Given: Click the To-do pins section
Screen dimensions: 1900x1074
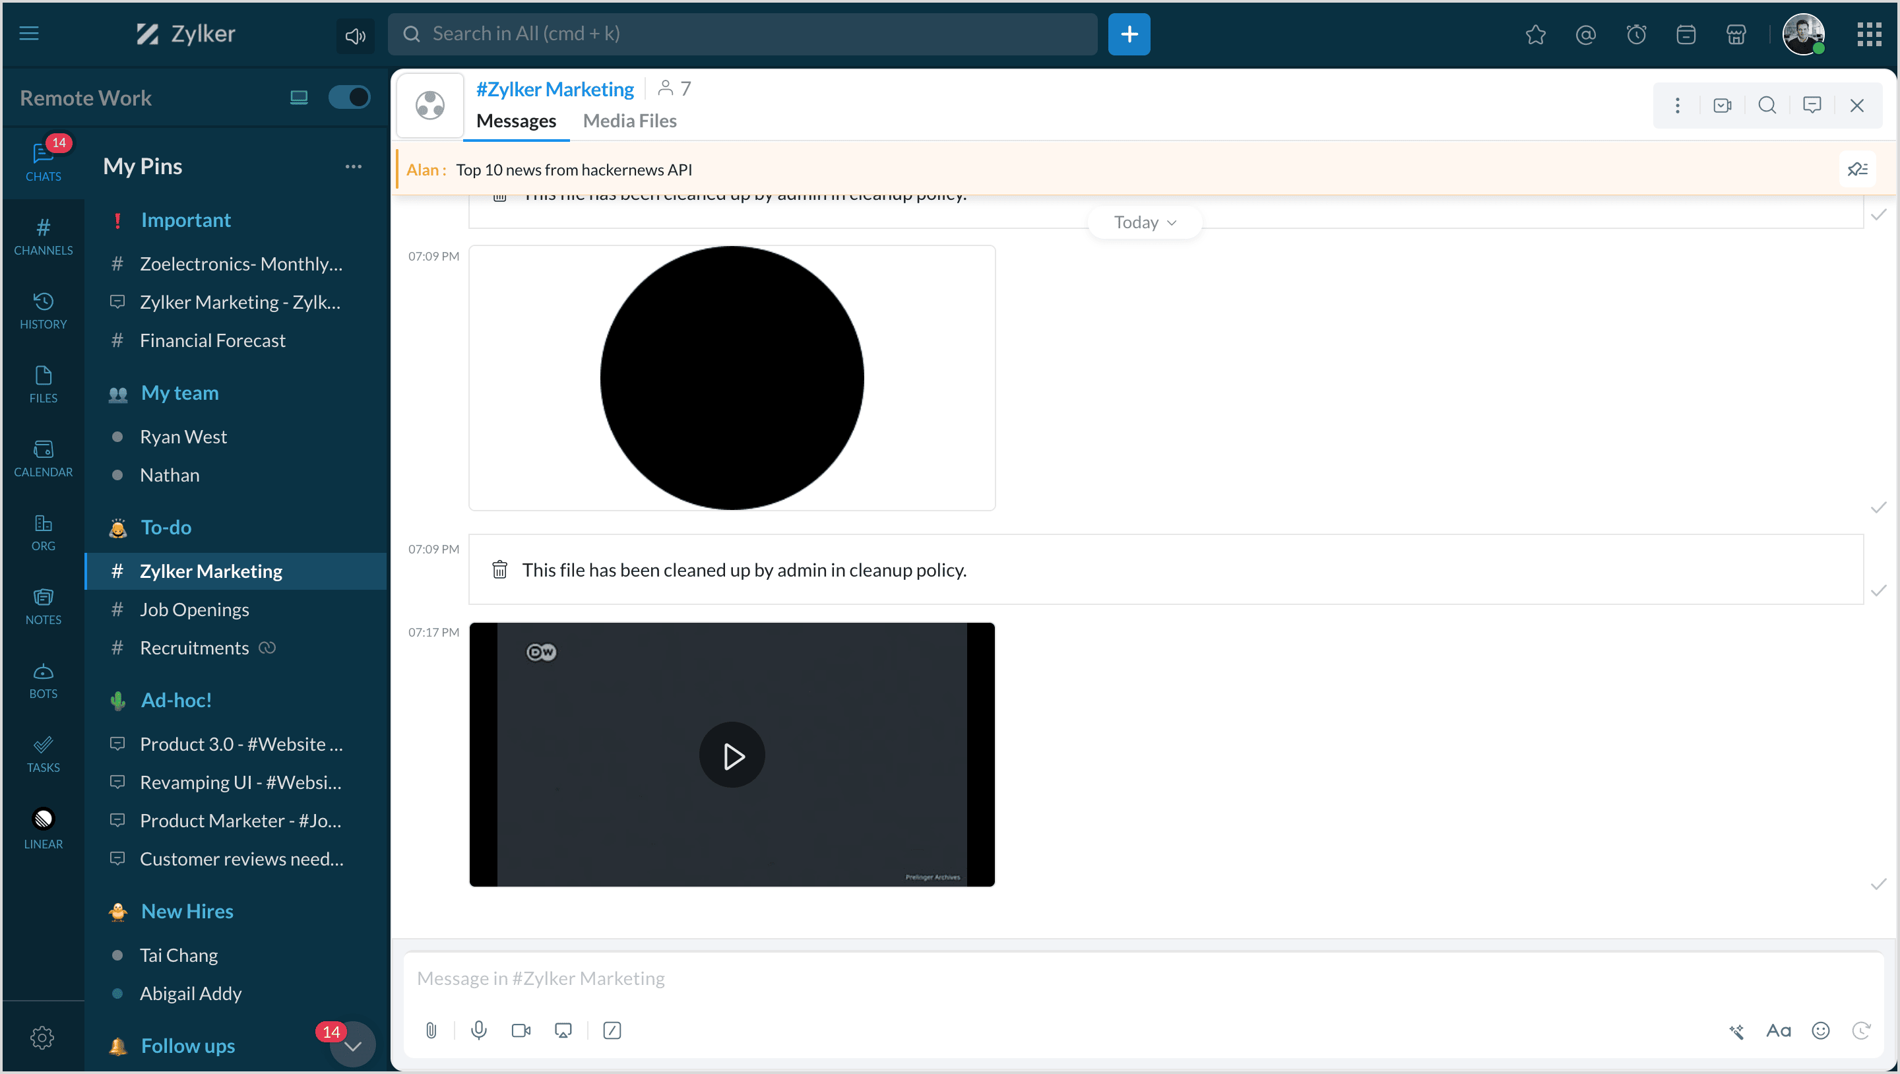Looking at the screenshot, I should click(166, 527).
